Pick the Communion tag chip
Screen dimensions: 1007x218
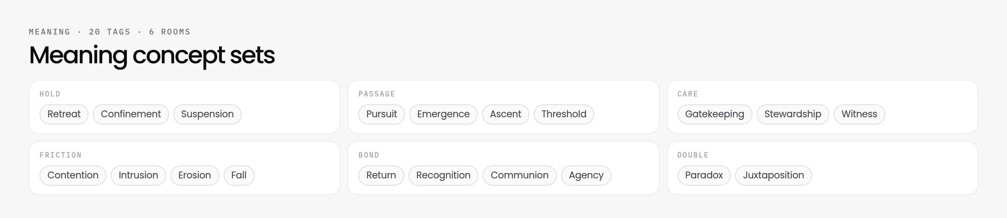[520, 176]
